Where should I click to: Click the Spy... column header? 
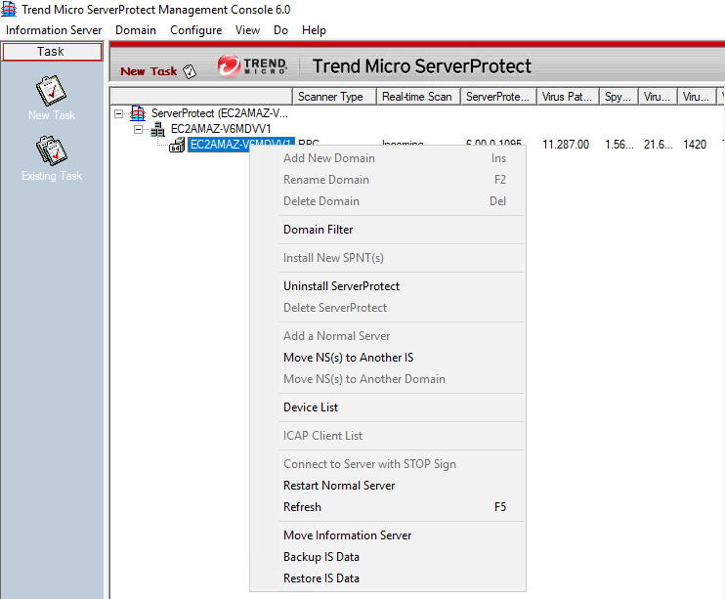pyautogui.click(x=618, y=97)
